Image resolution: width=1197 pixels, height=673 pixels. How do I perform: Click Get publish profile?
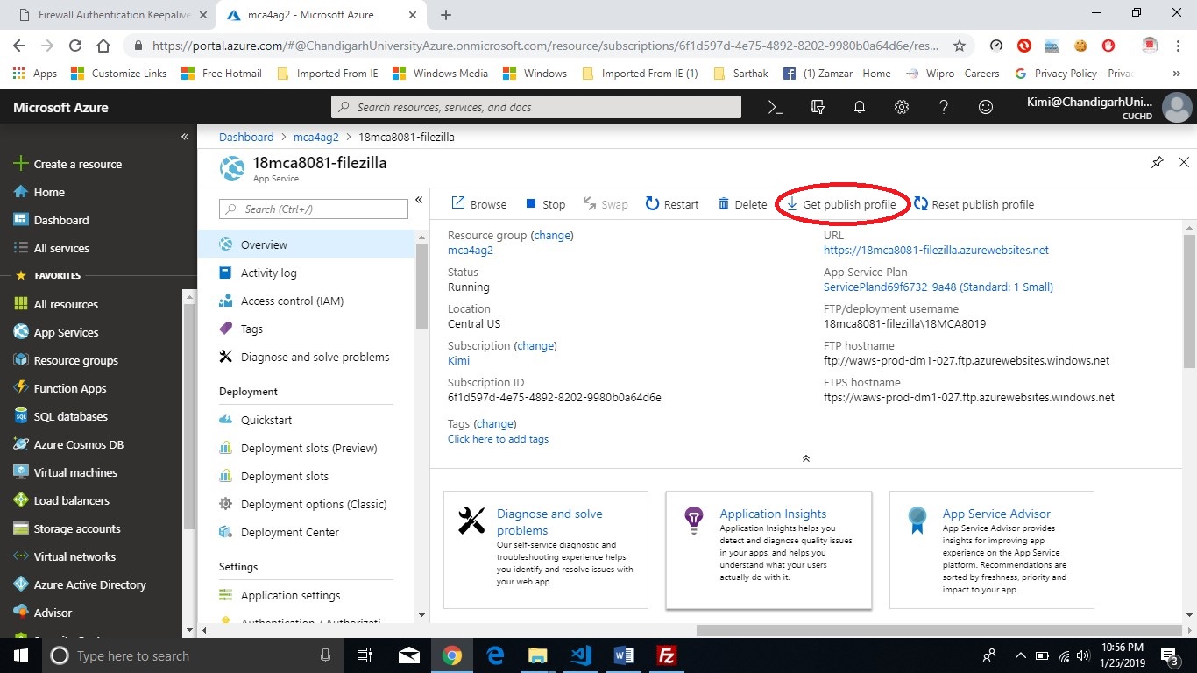point(841,204)
